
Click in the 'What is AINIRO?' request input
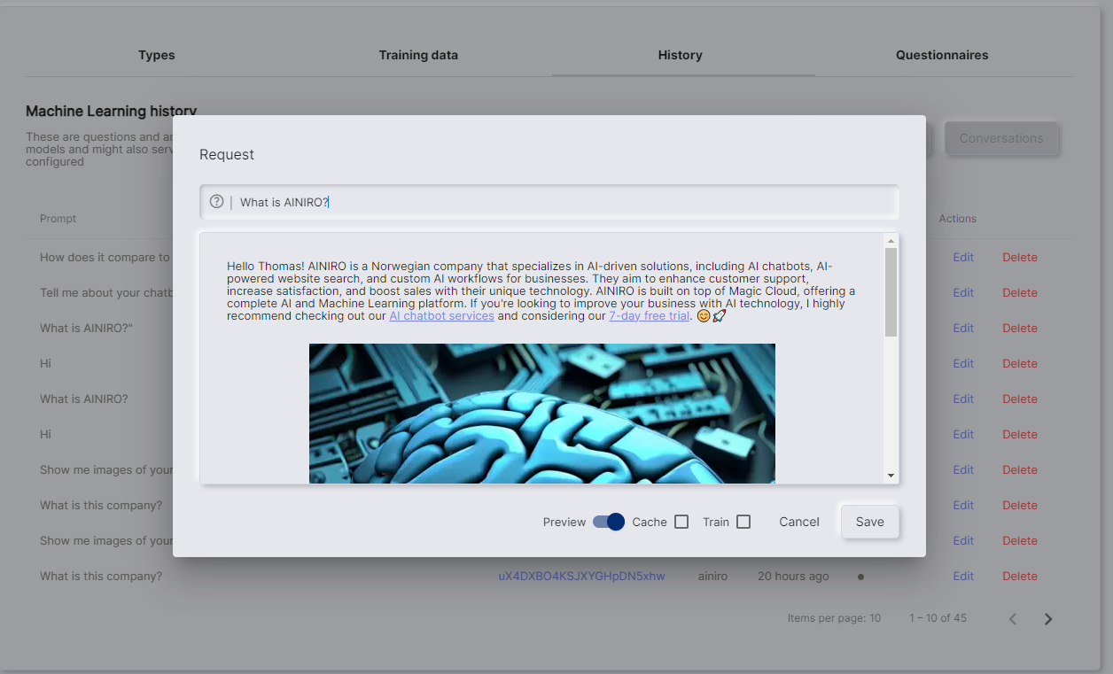click(549, 202)
